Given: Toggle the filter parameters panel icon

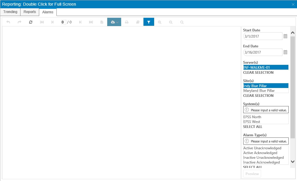Looking at the screenshot, I should pos(149,22).
